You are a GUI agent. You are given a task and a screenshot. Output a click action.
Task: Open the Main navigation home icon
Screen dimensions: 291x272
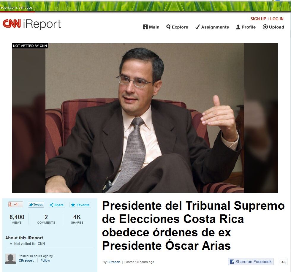145,27
